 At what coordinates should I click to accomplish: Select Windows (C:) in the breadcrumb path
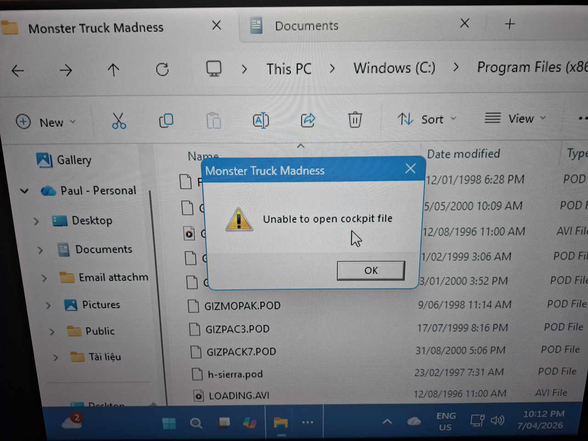pyautogui.click(x=394, y=68)
